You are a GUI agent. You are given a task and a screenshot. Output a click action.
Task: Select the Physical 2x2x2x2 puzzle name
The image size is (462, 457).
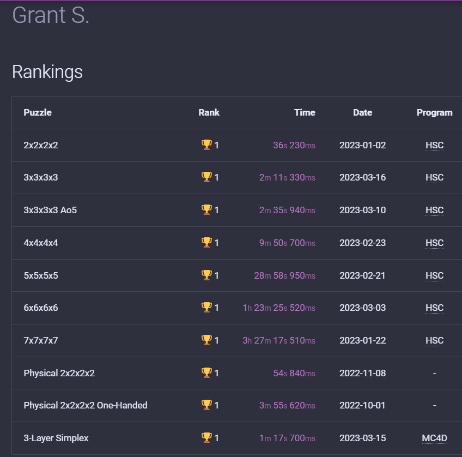[x=59, y=373]
